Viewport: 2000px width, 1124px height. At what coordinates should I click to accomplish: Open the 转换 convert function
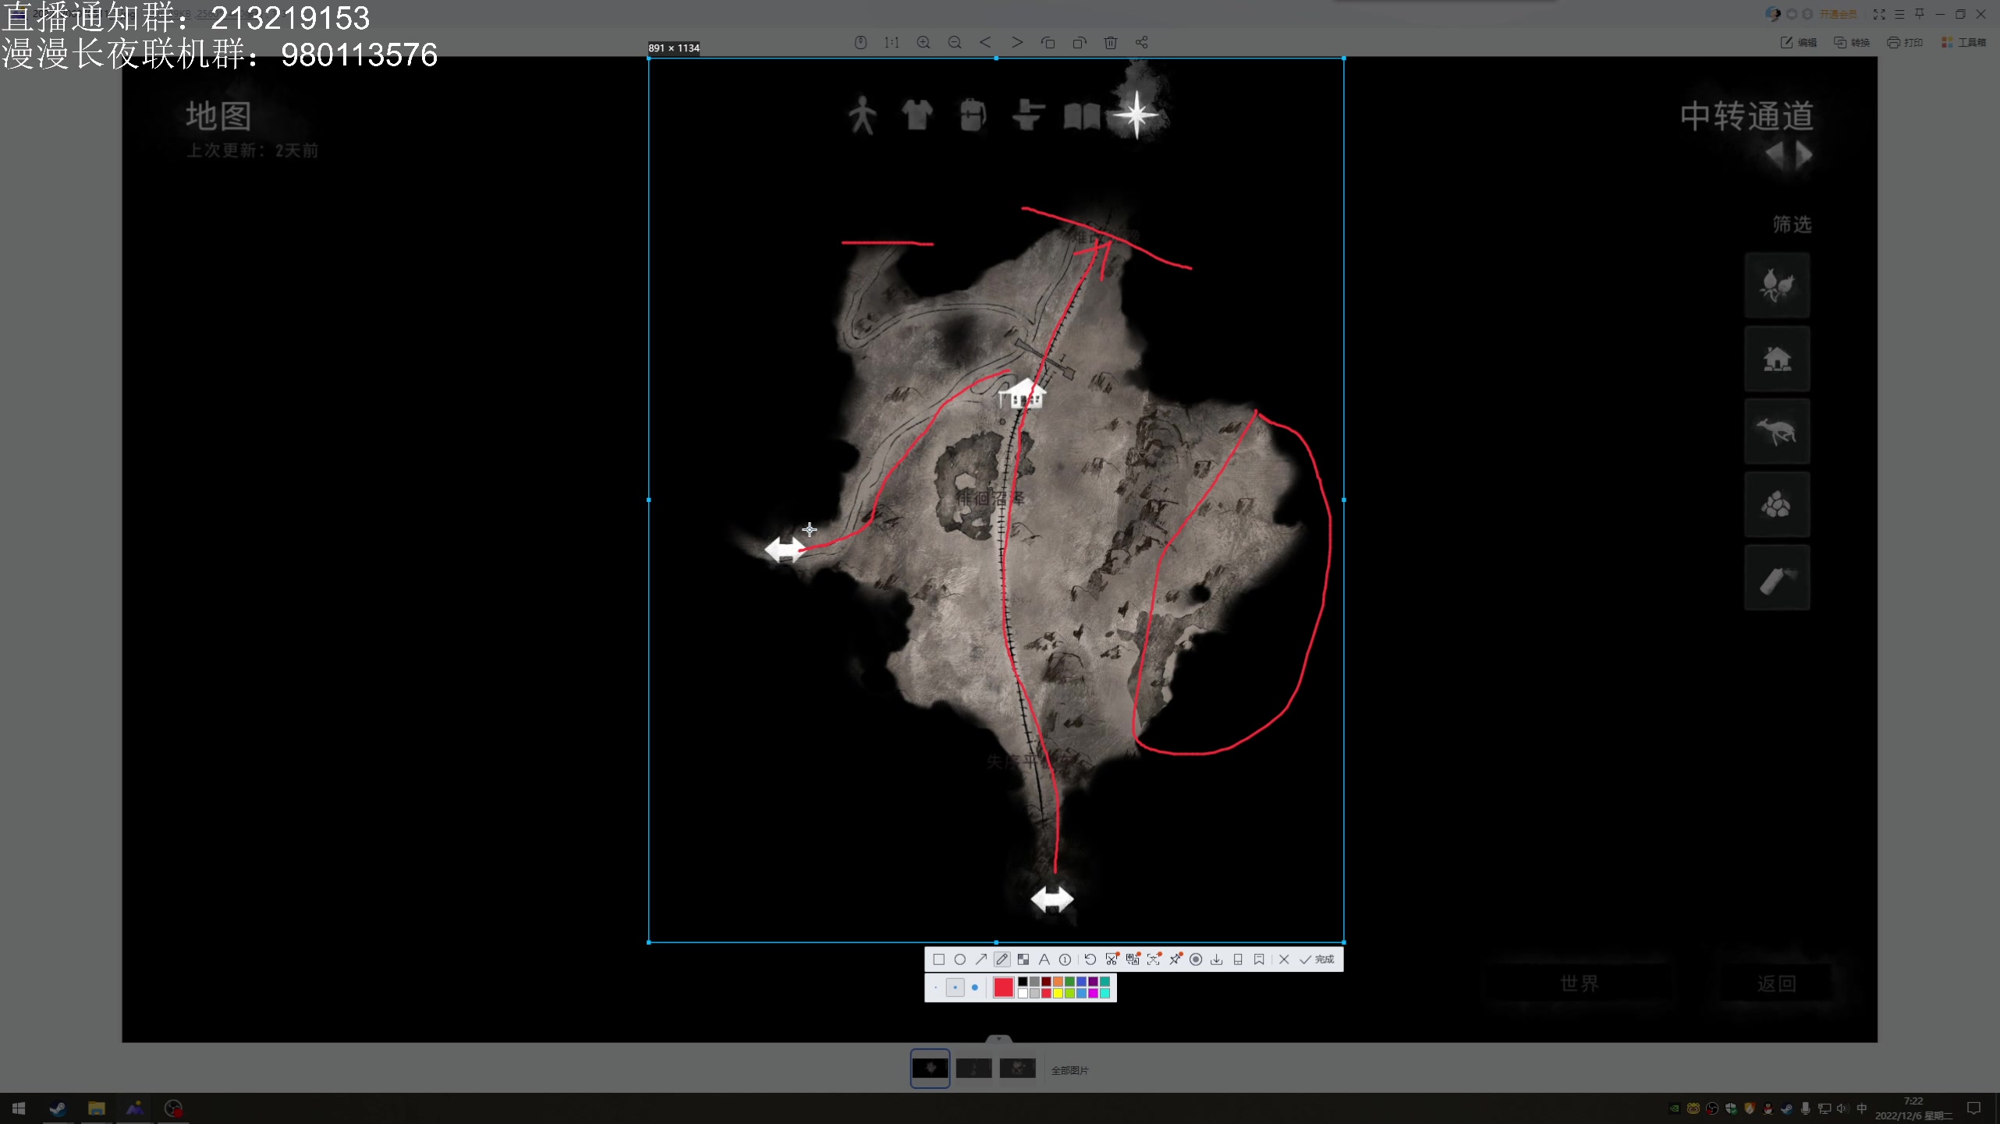click(x=1853, y=42)
